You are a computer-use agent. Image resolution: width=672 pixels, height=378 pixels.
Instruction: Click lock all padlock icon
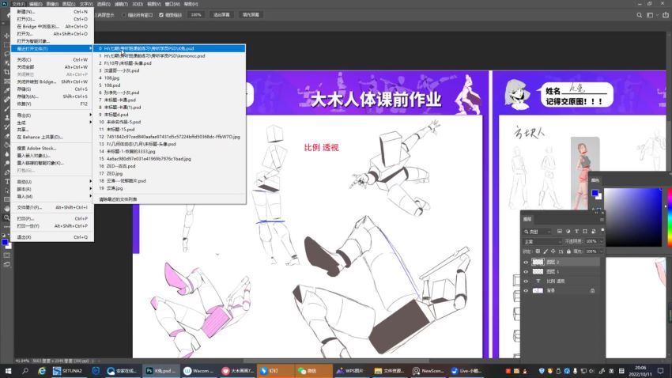coord(568,251)
